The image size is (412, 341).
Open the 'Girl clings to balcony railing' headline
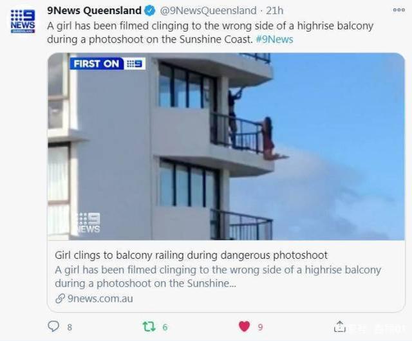coord(191,255)
